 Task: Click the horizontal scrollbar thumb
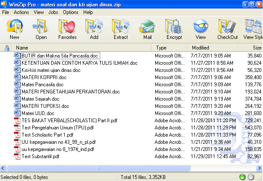pos(99,168)
